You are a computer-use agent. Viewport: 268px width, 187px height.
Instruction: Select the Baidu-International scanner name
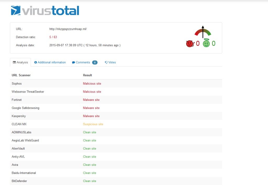coord(24,173)
